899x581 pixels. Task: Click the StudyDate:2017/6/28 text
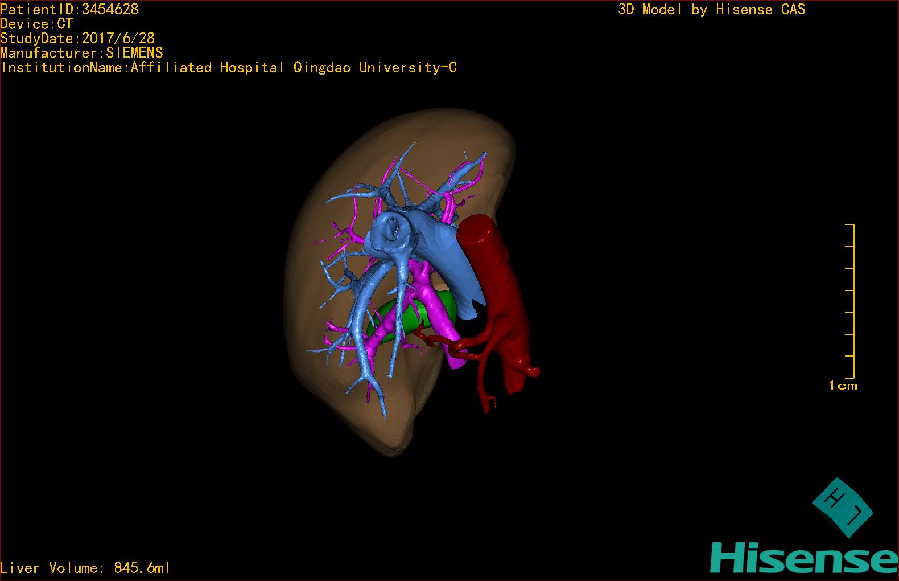[77, 39]
